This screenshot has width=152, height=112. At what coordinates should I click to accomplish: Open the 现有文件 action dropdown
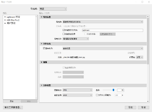coord(75,39)
